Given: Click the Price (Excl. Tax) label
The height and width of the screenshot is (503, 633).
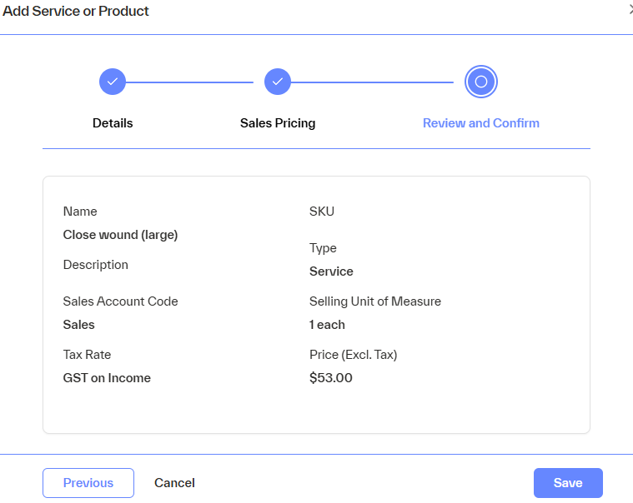Looking at the screenshot, I should click(x=353, y=355).
